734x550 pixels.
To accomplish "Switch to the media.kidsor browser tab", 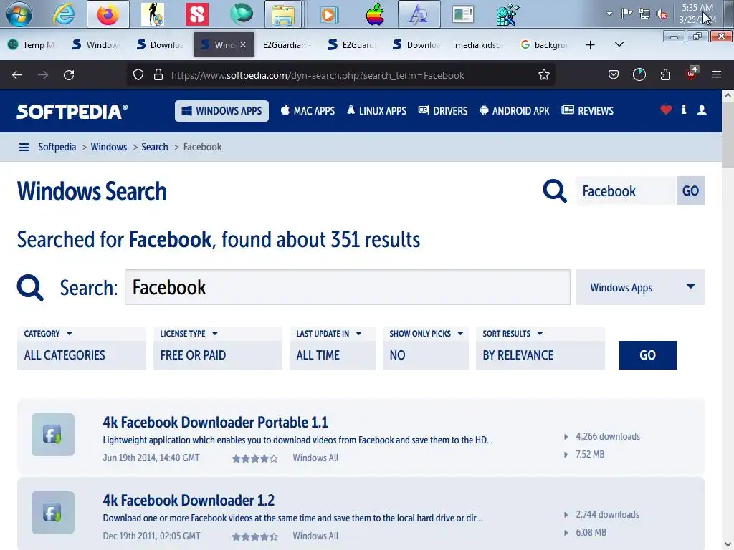I will click(x=479, y=44).
